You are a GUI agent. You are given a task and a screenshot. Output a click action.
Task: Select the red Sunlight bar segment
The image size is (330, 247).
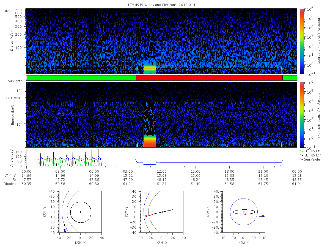pyautogui.click(x=209, y=78)
